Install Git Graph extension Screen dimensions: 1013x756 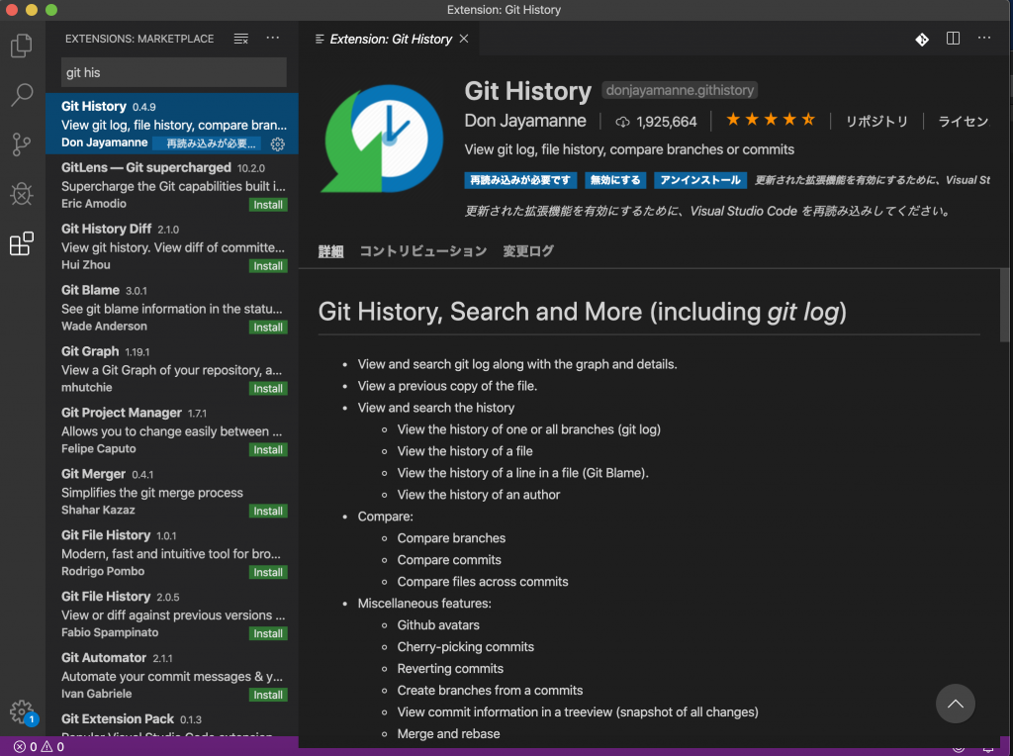pyautogui.click(x=268, y=388)
